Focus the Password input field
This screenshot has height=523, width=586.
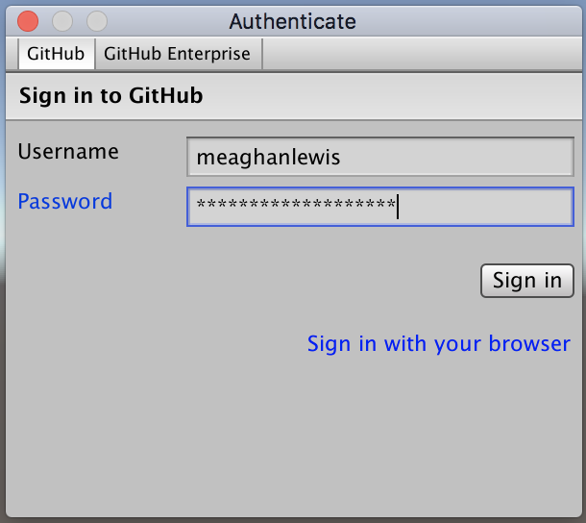(x=380, y=207)
